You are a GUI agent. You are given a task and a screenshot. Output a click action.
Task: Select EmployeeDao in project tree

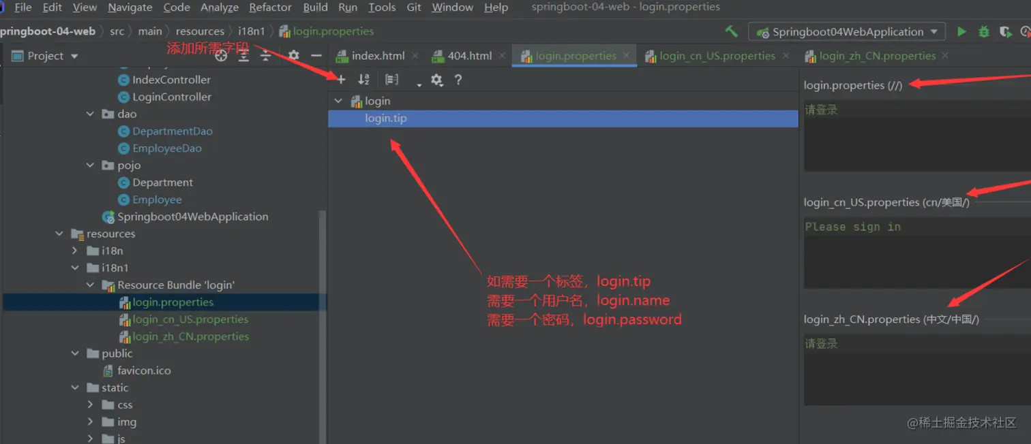(167, 148)
